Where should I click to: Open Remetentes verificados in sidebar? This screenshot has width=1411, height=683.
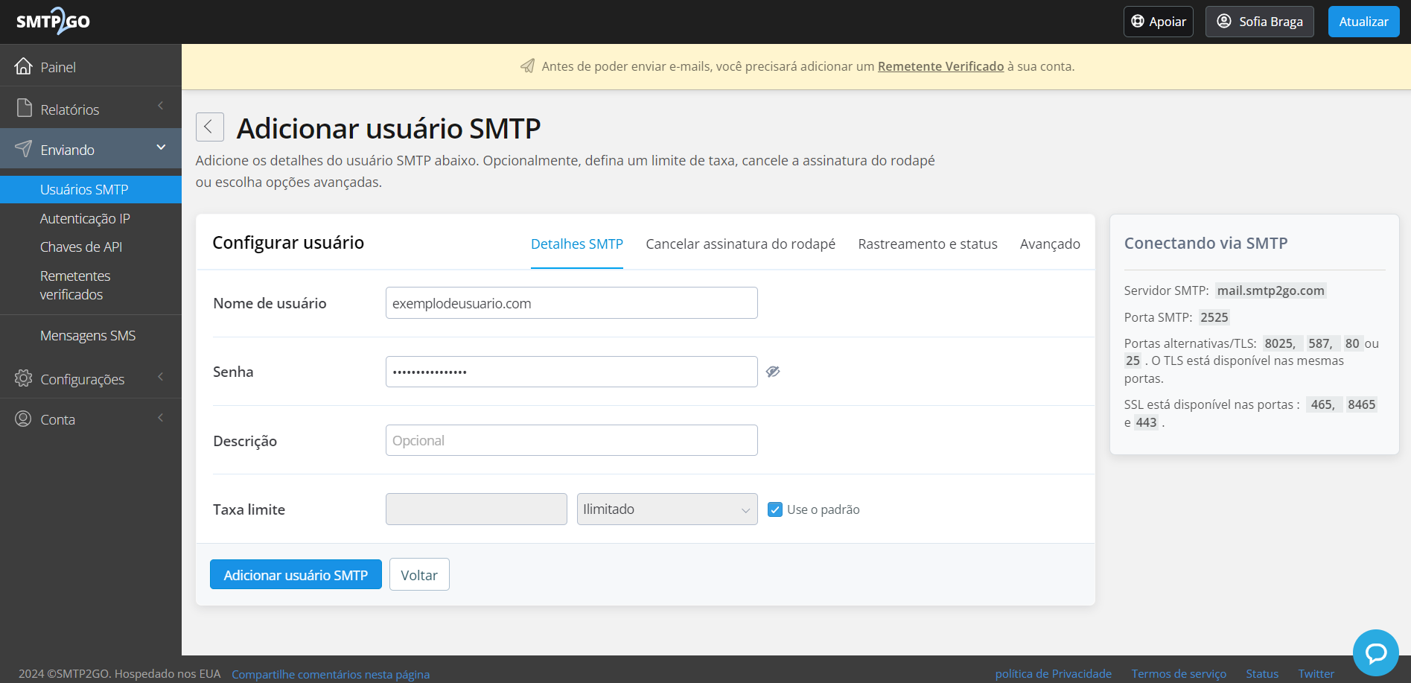[x=75, y=285]
